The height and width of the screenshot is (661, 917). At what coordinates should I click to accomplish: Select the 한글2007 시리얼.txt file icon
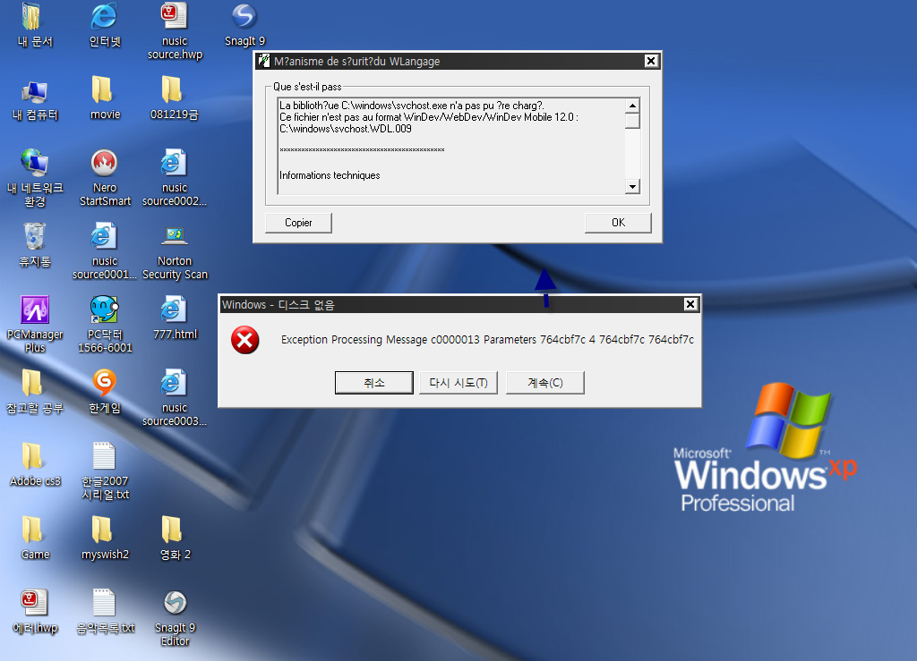click(104, 456)
